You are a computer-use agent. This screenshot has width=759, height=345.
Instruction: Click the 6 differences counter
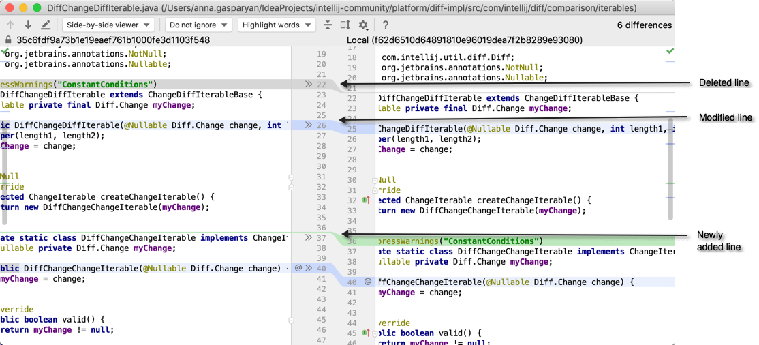tap(645, 25)
